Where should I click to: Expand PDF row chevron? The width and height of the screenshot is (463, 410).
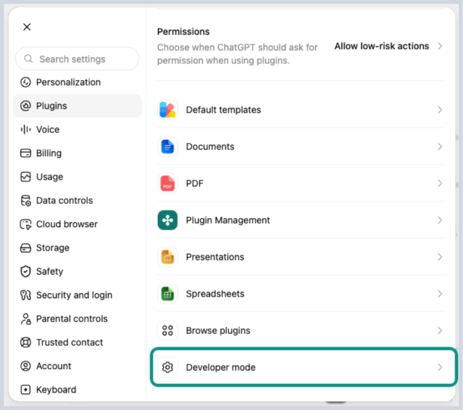click(439, 183)
